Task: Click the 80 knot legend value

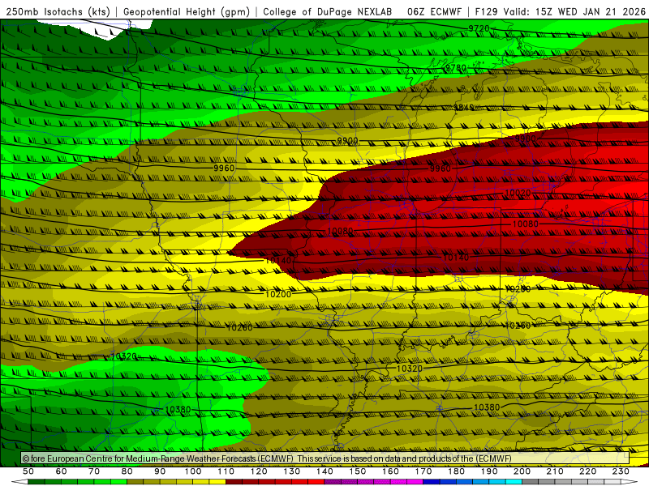Action: pyautogui.click(x=127, y=471)
